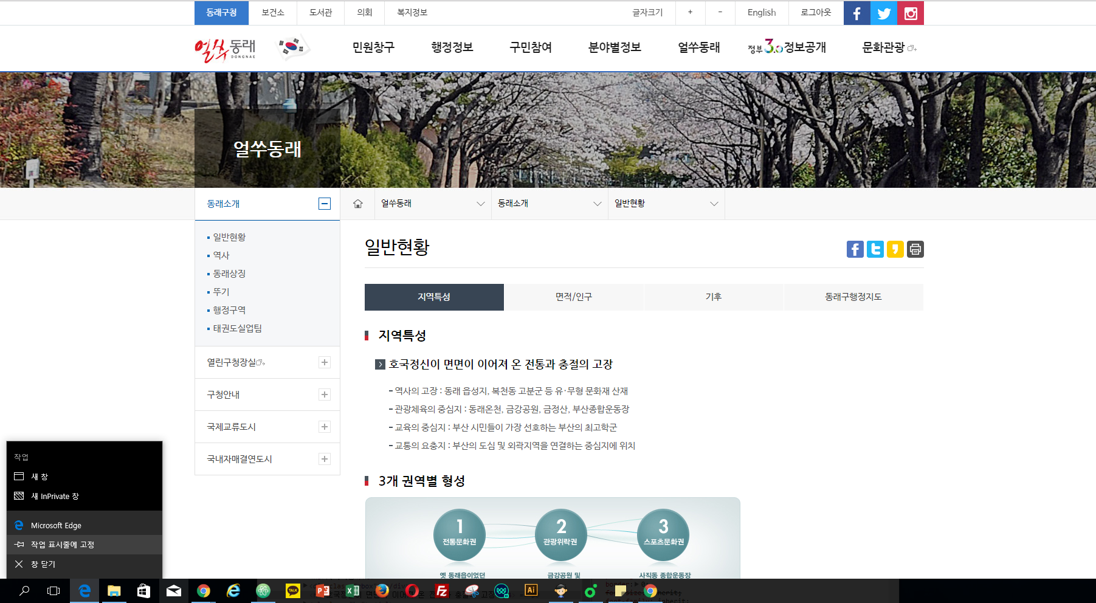Share the page via the Twitter icon
This screenshot has height=603, width=1096.
pos(875,249)
